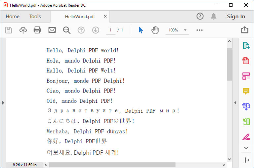Open the Fill & Sign tool
254x168 pixels.
246,137
